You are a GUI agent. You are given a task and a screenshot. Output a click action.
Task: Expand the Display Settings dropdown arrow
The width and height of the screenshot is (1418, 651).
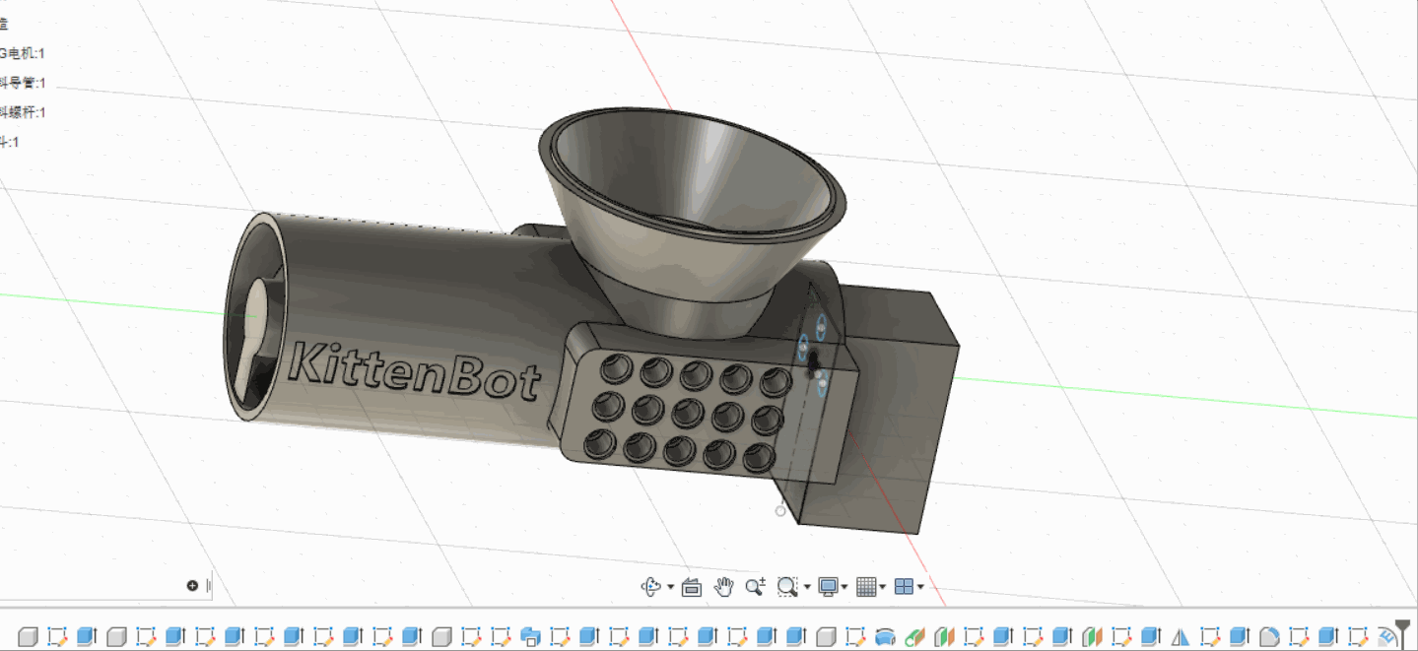(844, 587)
